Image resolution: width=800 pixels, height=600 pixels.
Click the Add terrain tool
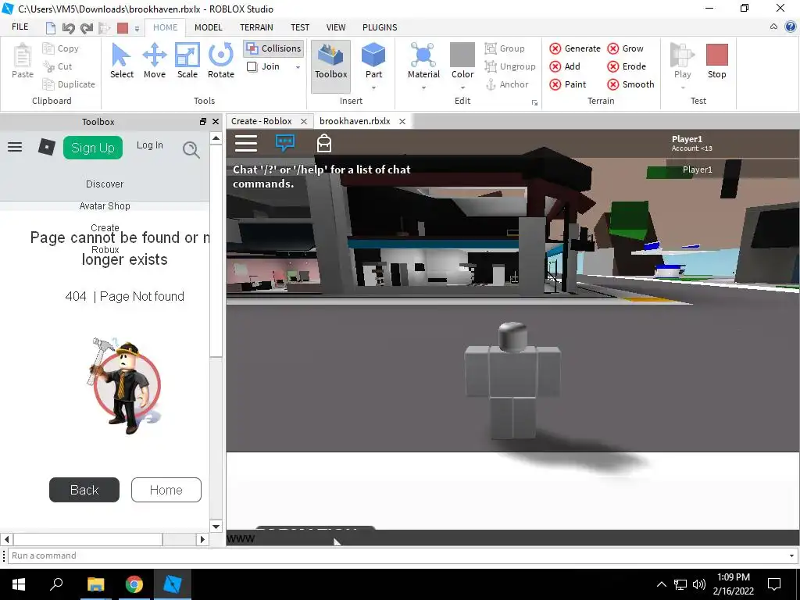tap(565, 66)
